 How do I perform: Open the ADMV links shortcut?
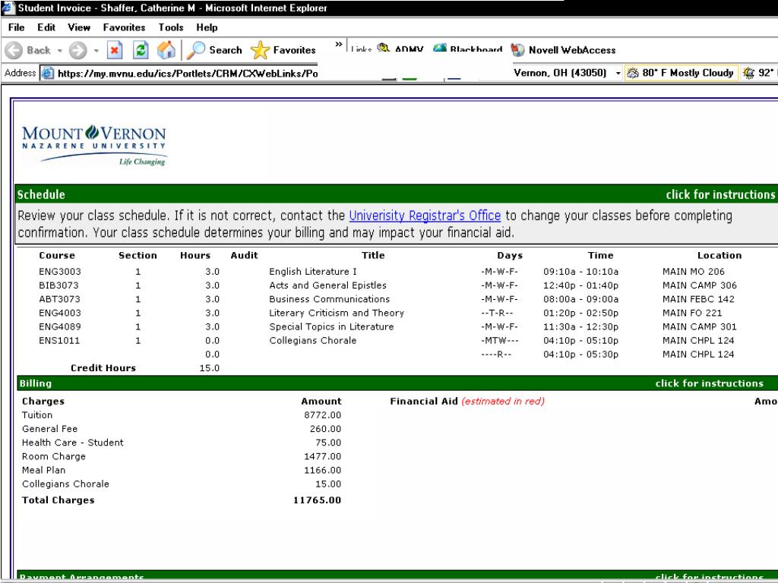pos(400,49)
